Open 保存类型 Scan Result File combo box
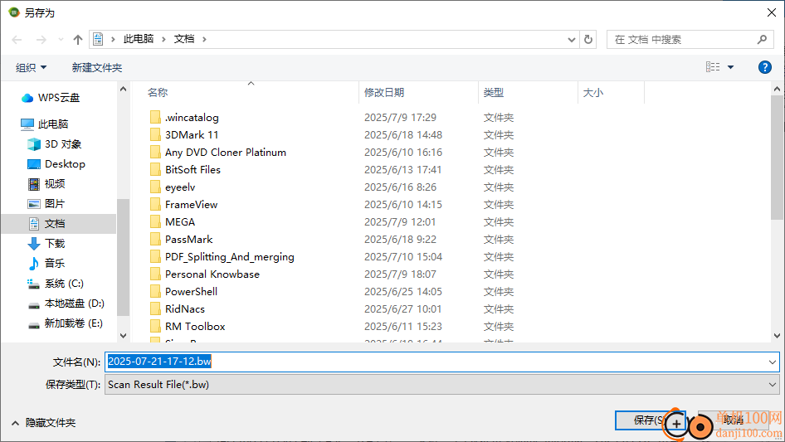 click(x=441, y=385)
